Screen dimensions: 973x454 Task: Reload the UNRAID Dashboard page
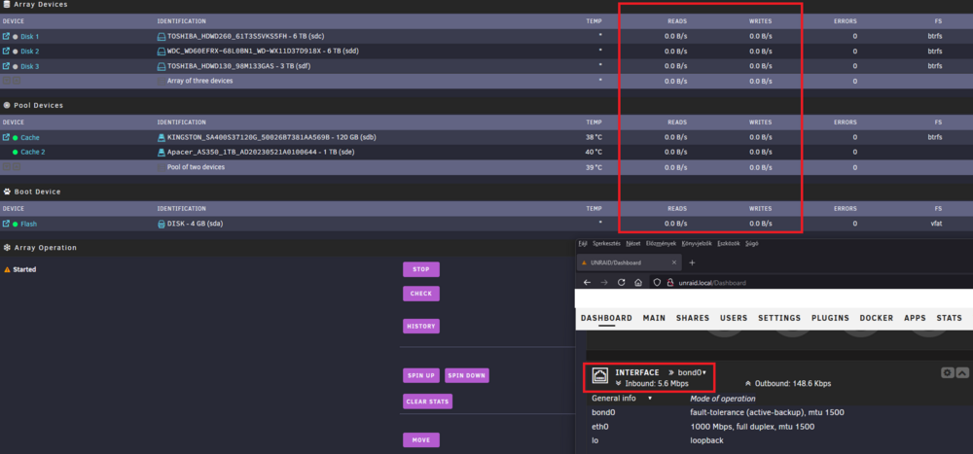[x=621, y=282]
